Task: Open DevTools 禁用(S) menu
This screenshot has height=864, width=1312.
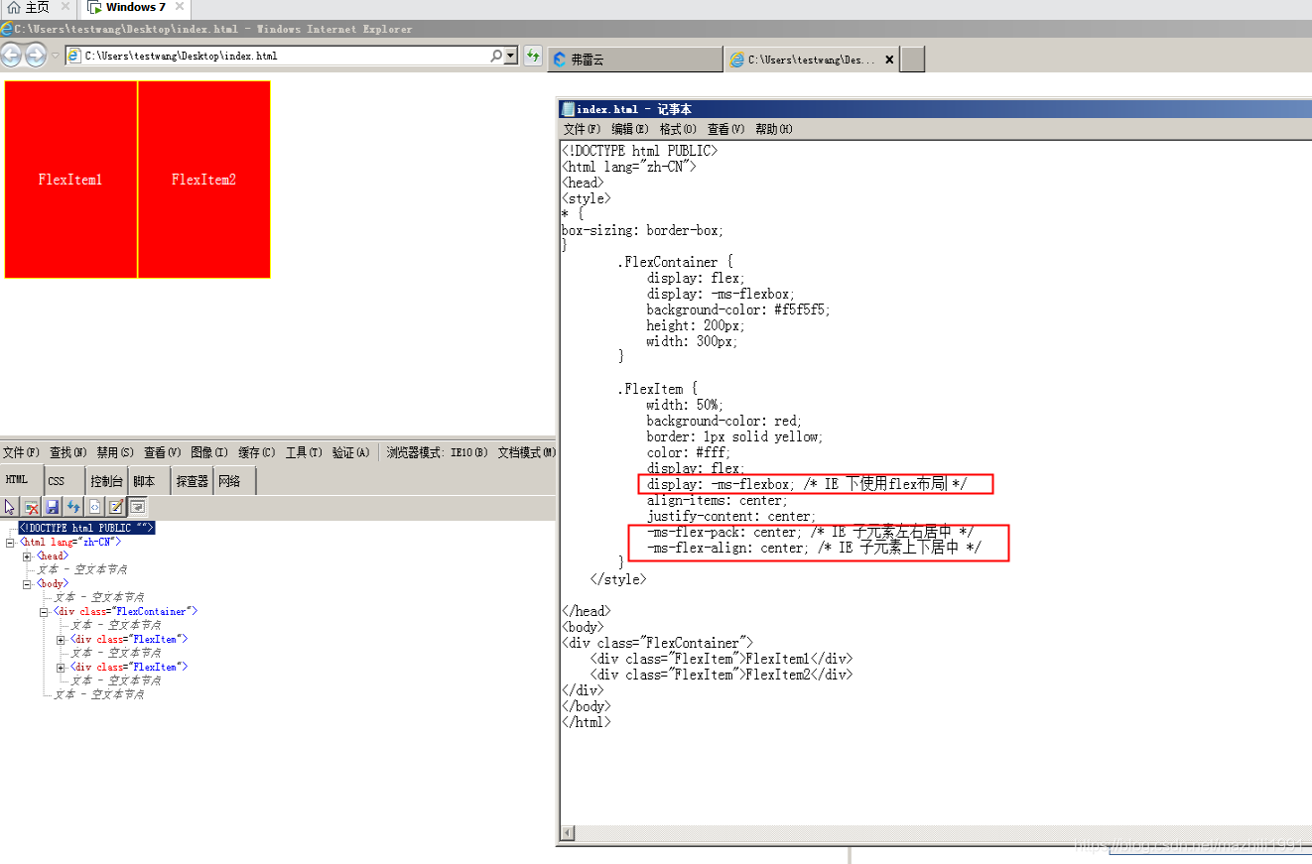Action: click(115, 452)
